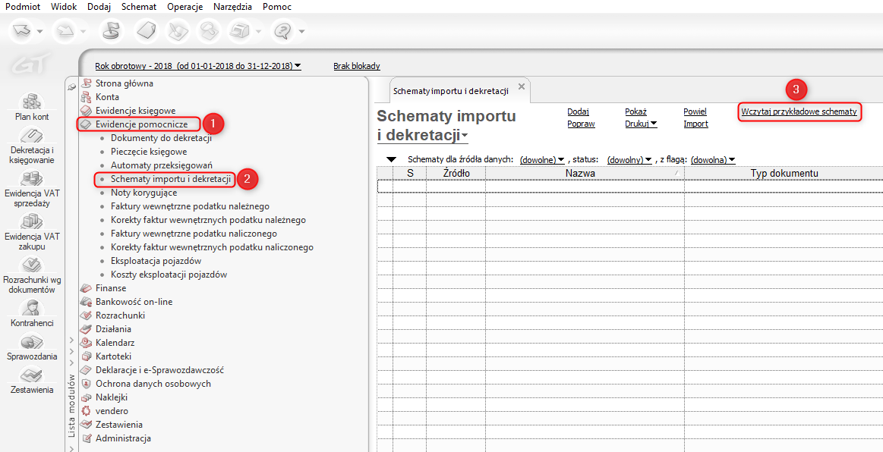Select Dokumenty do dekretacji
Image resolution: width=883 pixels, height=452 pixels.
161,138
